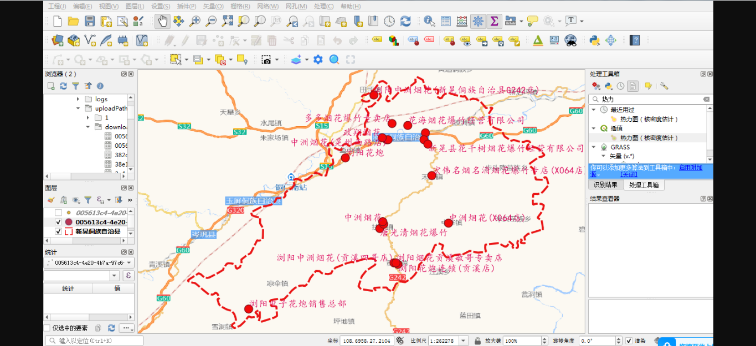Select 热力图 under 最近用过
This screenshot has height=346, width=756.
point(649,119)
